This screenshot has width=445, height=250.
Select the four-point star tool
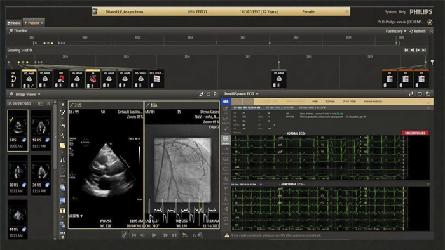click(x=63, y=136)
